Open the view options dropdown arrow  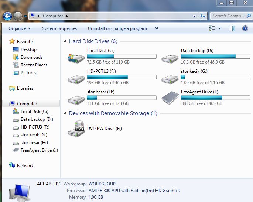[x=219, y=28]
